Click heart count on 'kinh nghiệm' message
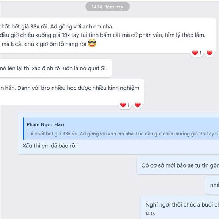Viewport: 219px width, 219px height. point(125,105)
